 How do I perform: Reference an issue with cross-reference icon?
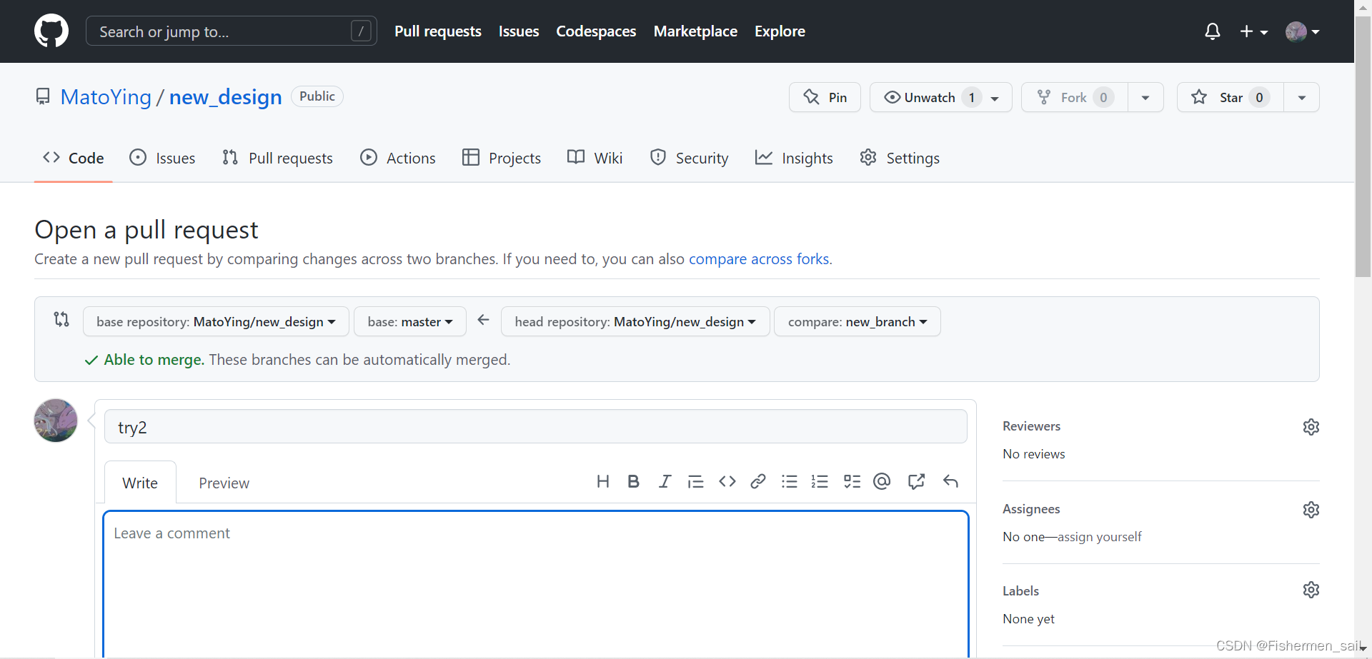pos(916,481)
